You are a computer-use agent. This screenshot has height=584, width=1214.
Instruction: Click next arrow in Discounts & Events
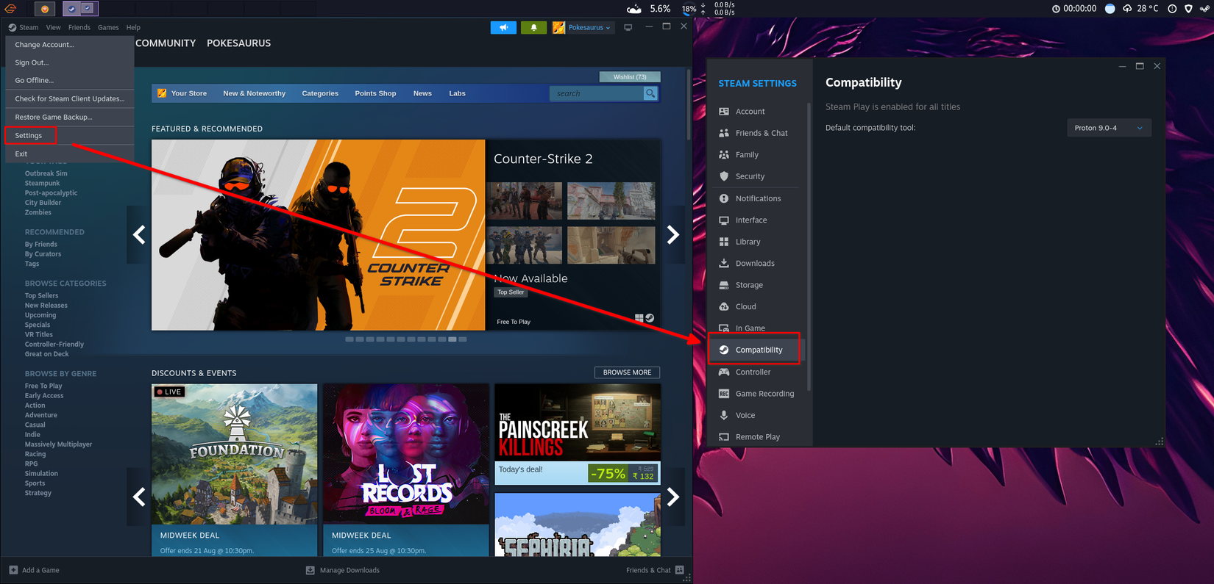[x=673, y=497]
